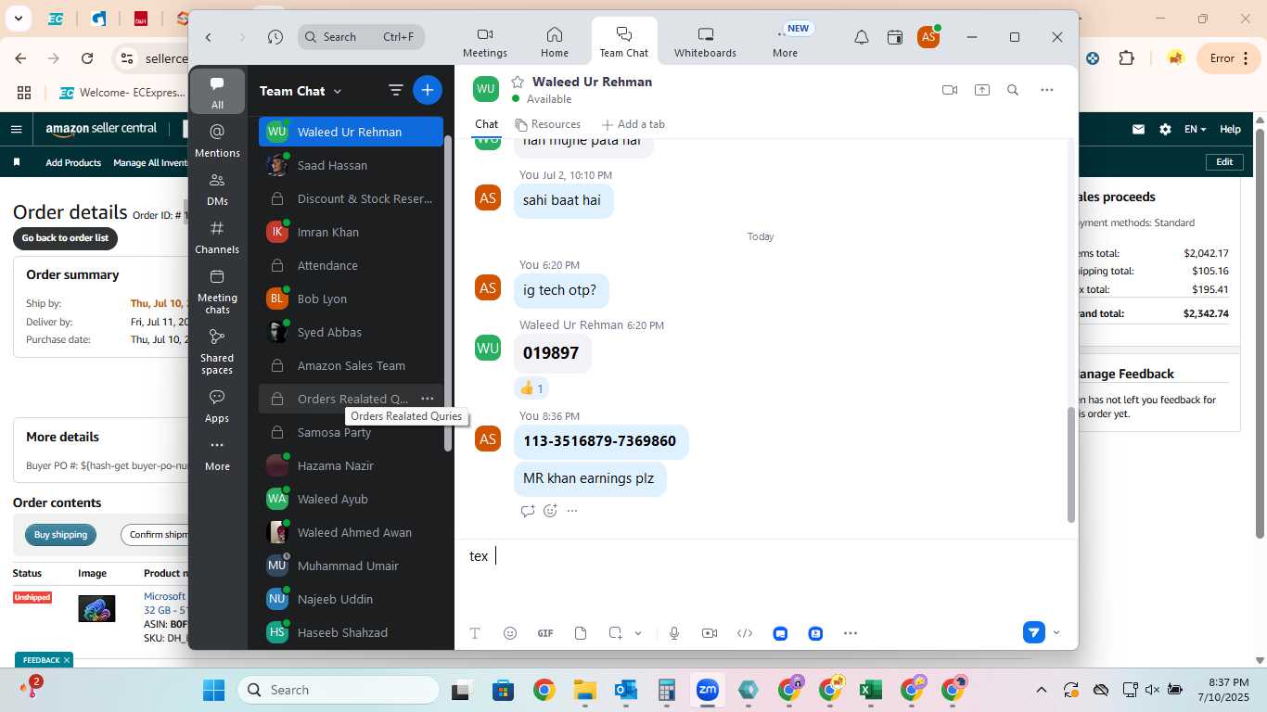The image size is (1267, 712).
Task: Open the chat list filter icon
Action: tap(396, 90)
